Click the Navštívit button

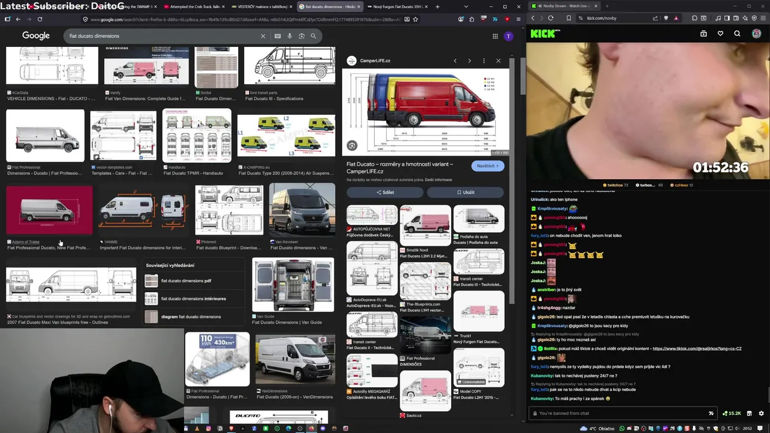(x=488, y=166)
